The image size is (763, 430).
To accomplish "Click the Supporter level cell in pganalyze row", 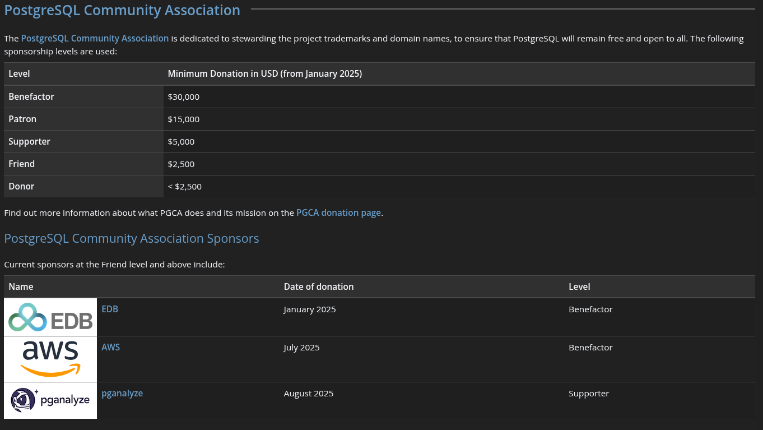I will pyautogui.click(x=659, y=400).
